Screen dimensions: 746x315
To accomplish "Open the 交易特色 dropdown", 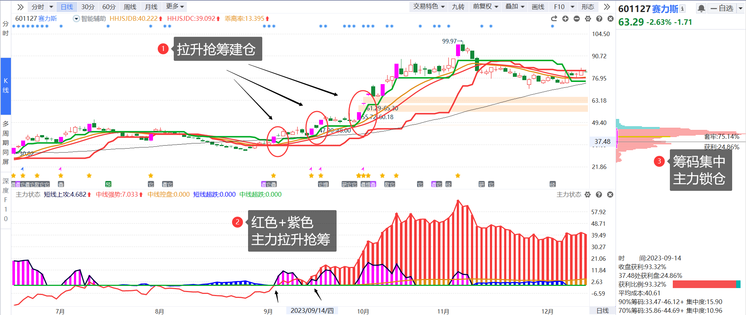I will click(429, 7).
